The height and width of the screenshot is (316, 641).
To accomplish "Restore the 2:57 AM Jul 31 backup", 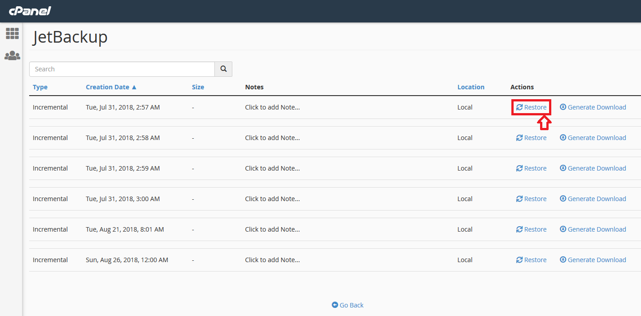I will 532,107.
